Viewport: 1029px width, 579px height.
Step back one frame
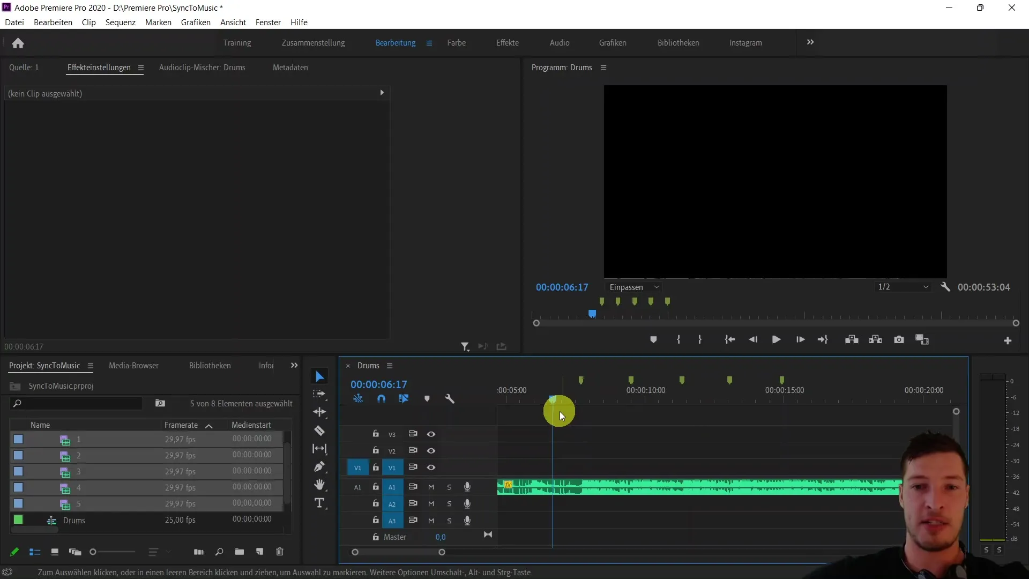[753, 340]
